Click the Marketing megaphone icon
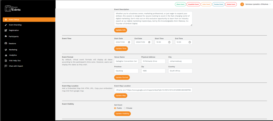273x121 pixels. [x=6, y=50]
